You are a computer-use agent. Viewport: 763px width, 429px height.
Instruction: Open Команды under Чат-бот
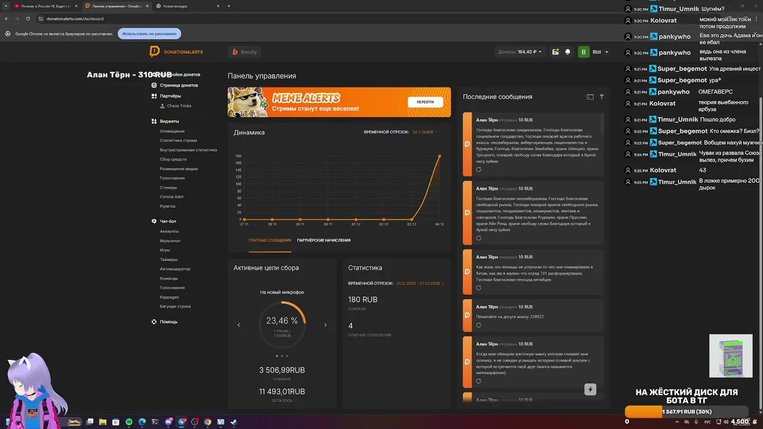(169, 278)
